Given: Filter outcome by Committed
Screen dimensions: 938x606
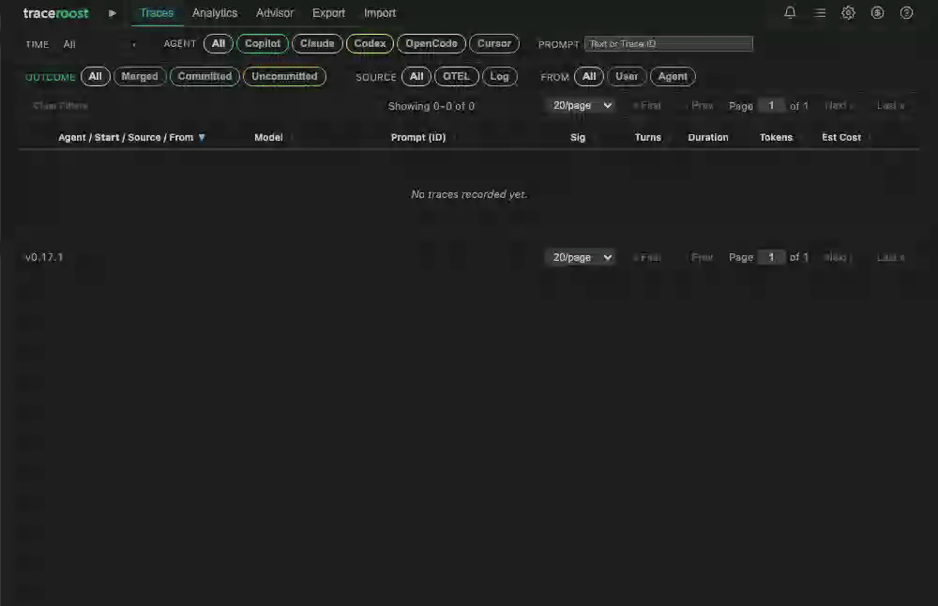Looking at the screenshot, I should click(204, 77).
